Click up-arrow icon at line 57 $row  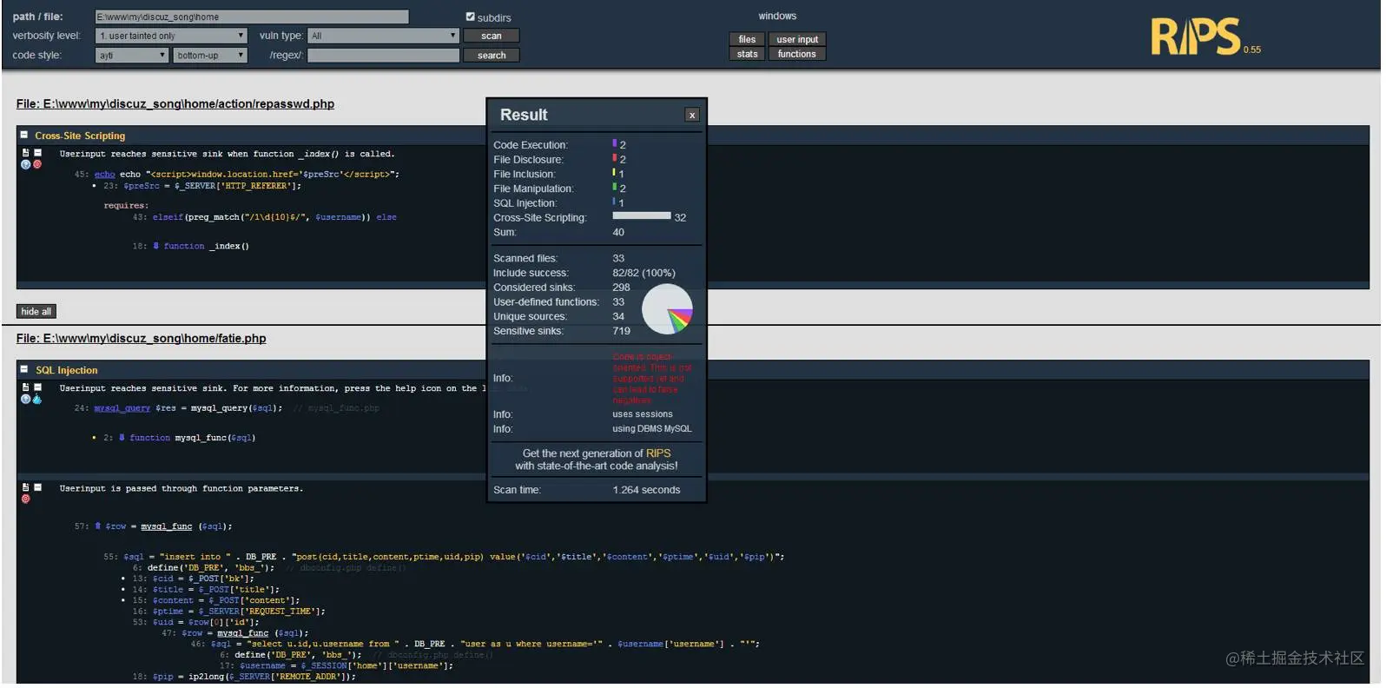coord(97,526)
